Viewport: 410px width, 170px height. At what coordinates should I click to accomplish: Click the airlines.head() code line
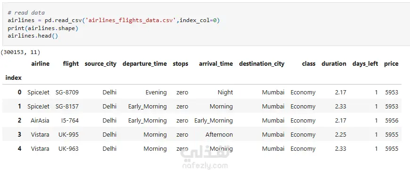click(33, 36)
